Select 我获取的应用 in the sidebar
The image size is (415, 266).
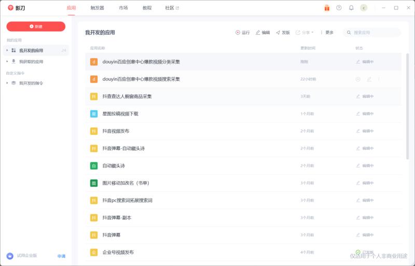tap(31, 62)
